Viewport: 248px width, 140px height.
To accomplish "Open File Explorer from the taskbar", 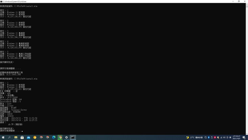I will [16, 138].
